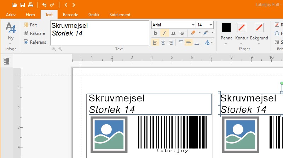Center align text horizontally
The height and width of the screenshot is (158, 283).
pos(163,43)
